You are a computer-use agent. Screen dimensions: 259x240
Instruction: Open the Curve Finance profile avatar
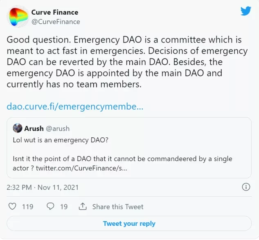(x=18, y=16)
